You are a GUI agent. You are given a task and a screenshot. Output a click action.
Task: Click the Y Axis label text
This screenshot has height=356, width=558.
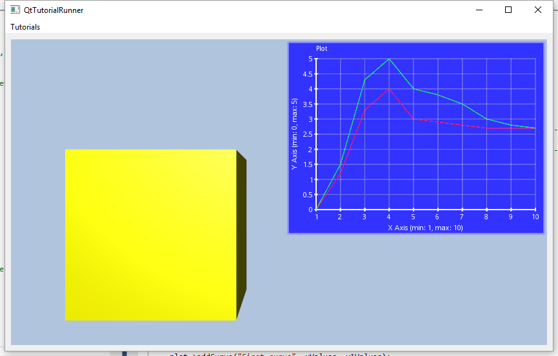pos(294,134)
